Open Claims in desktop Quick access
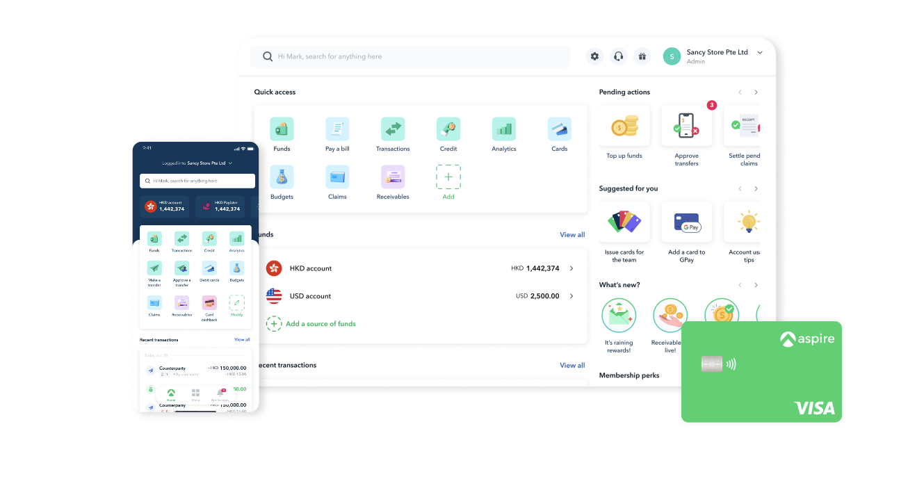 [x=337, y=182]
